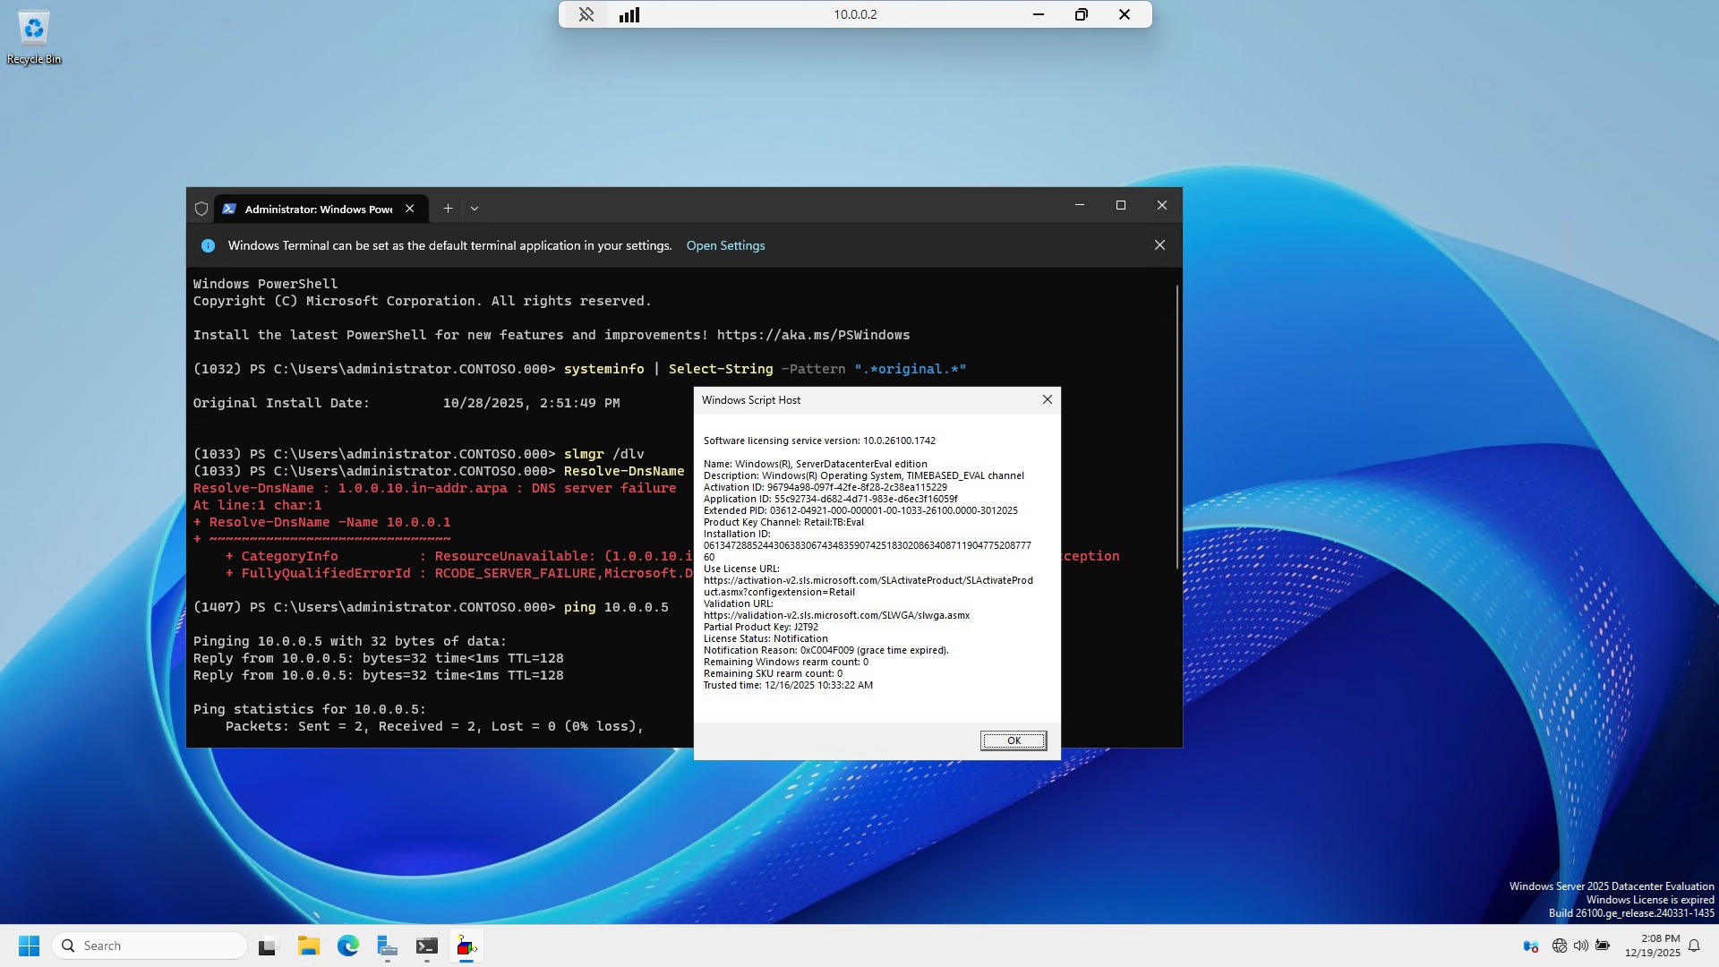Restore down the remote session window

[x=1082, y=14]
